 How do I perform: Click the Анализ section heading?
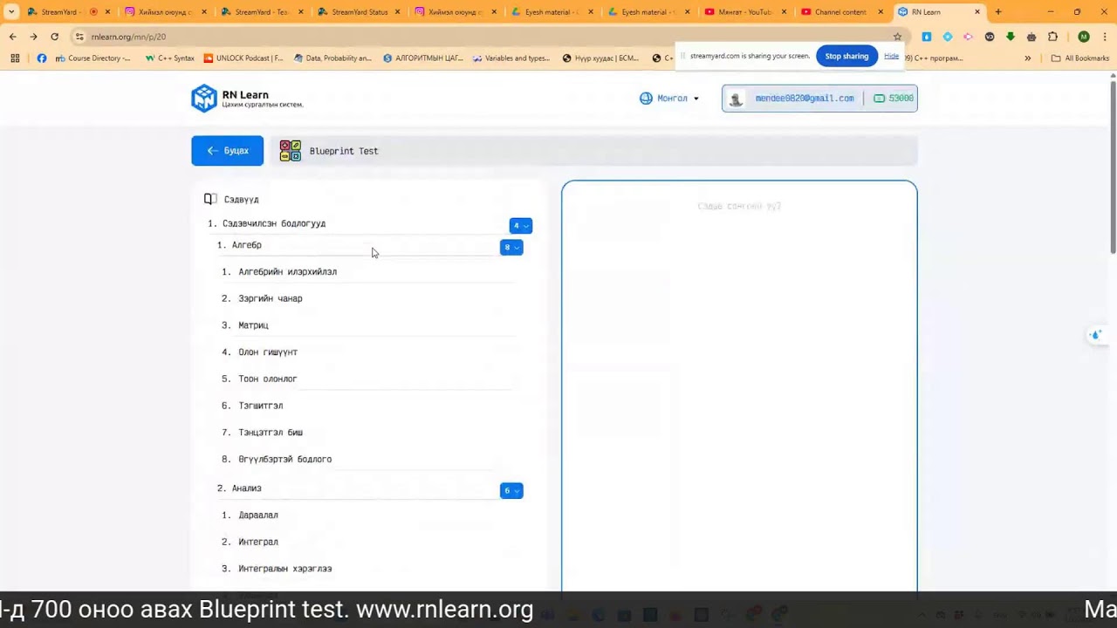point(246,488)
